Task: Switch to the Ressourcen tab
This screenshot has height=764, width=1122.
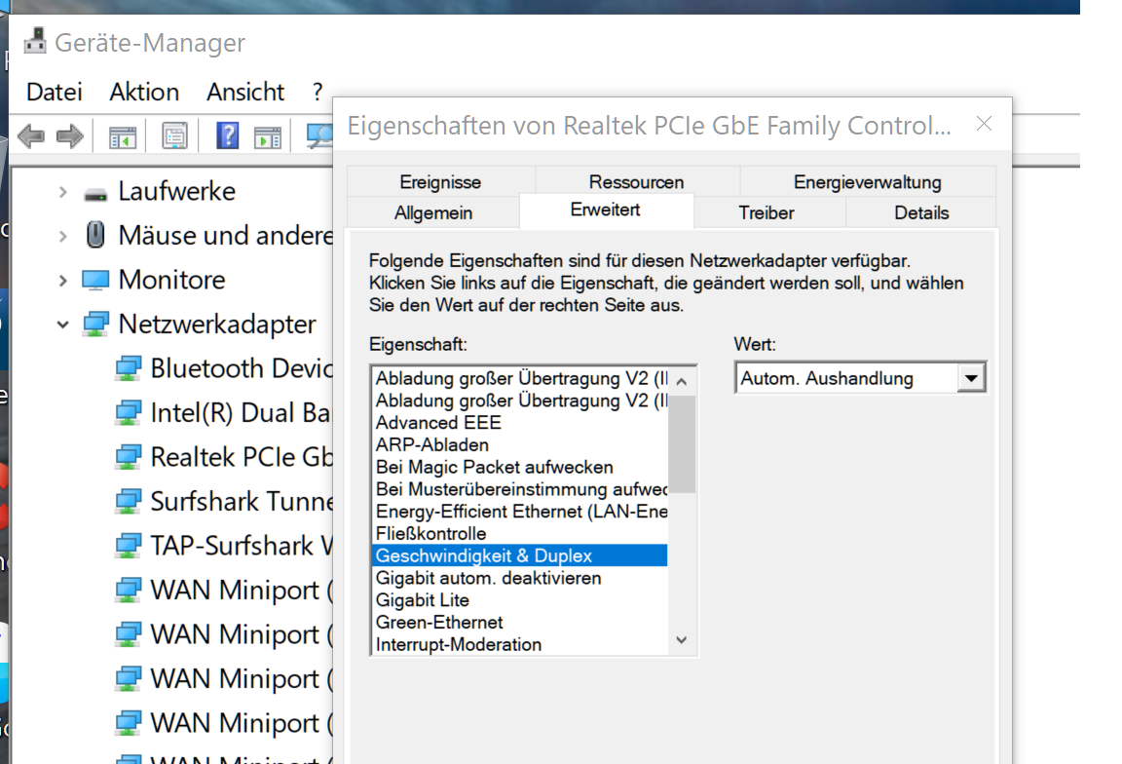Action: [636, 182]
